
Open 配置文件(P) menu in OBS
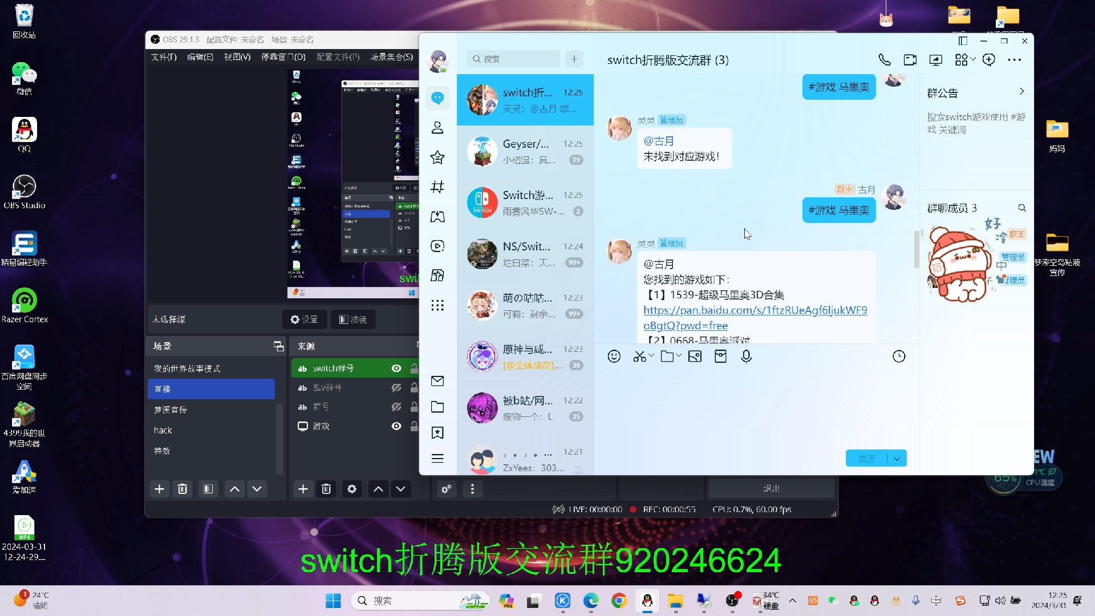338,57
